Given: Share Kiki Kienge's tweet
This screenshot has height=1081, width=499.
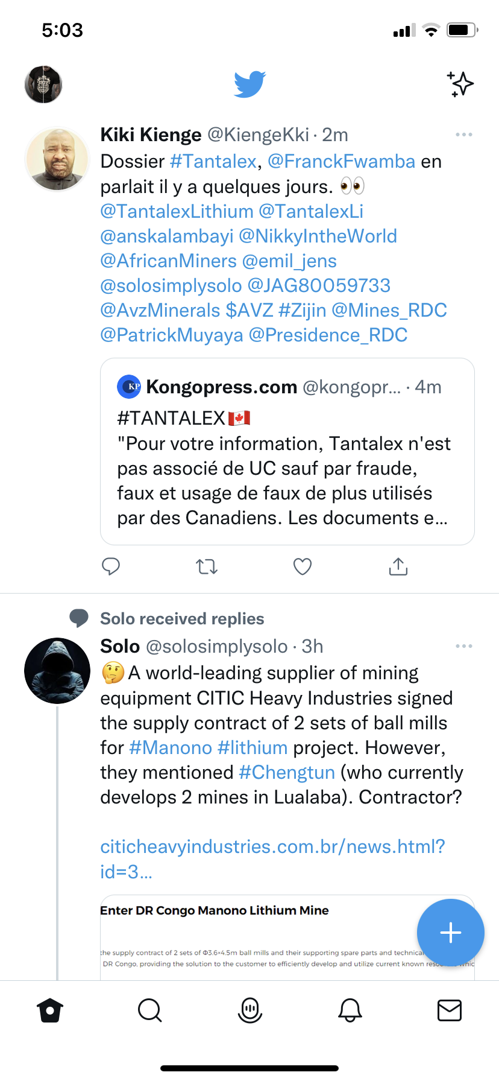Looking at the screenshot, I should pos(398,566).
